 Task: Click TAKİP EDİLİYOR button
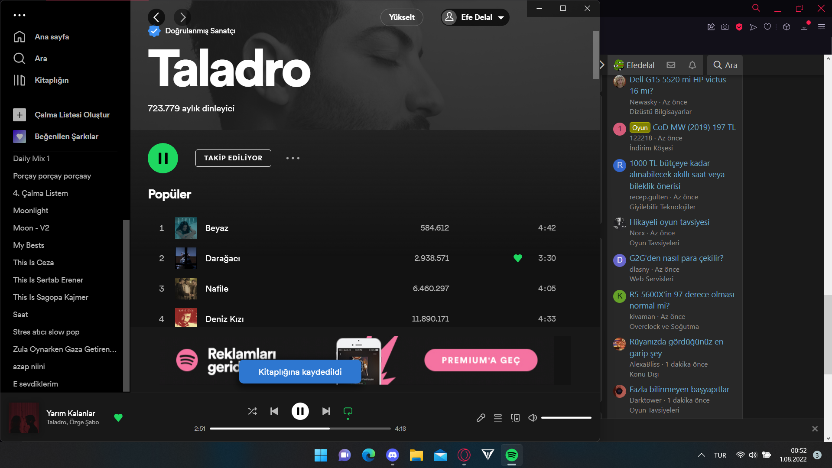point(233,158)
